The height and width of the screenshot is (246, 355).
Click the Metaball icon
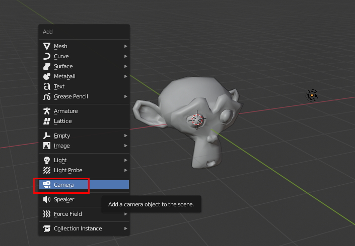click(47, 76)
